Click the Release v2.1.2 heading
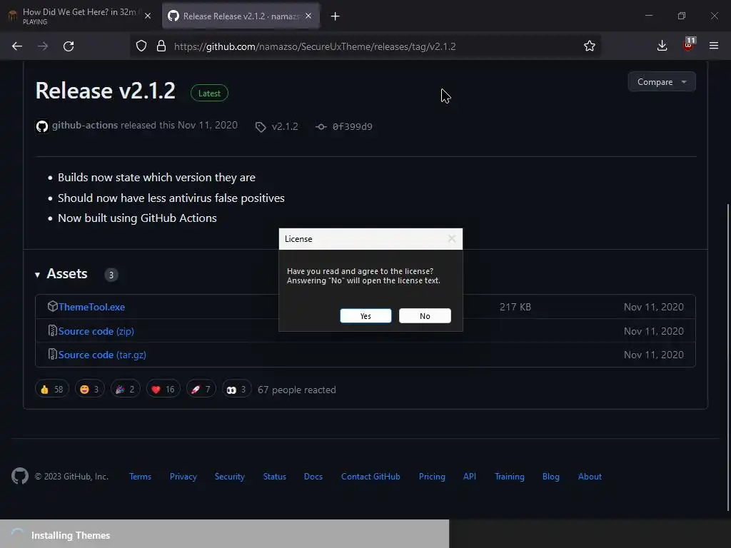Image resolution: width=731 pixels, height=548 pixels. [106, 91]
